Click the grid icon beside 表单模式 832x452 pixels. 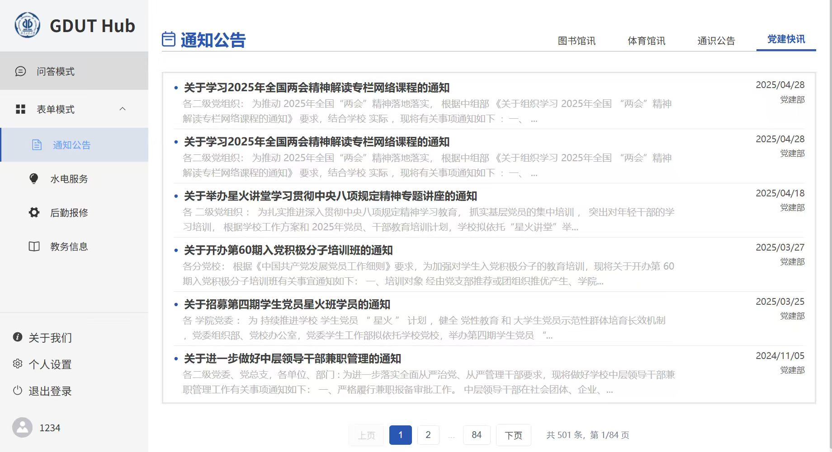[20, 109]
